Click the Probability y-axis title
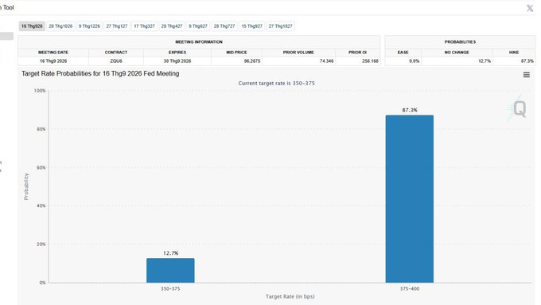541x305 pixels. (26, 186)
